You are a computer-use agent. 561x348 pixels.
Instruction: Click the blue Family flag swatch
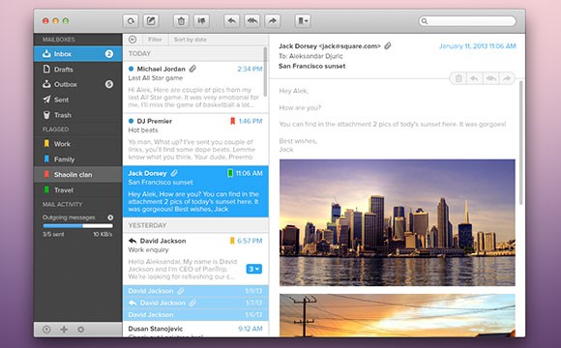(x=46, y=159)
